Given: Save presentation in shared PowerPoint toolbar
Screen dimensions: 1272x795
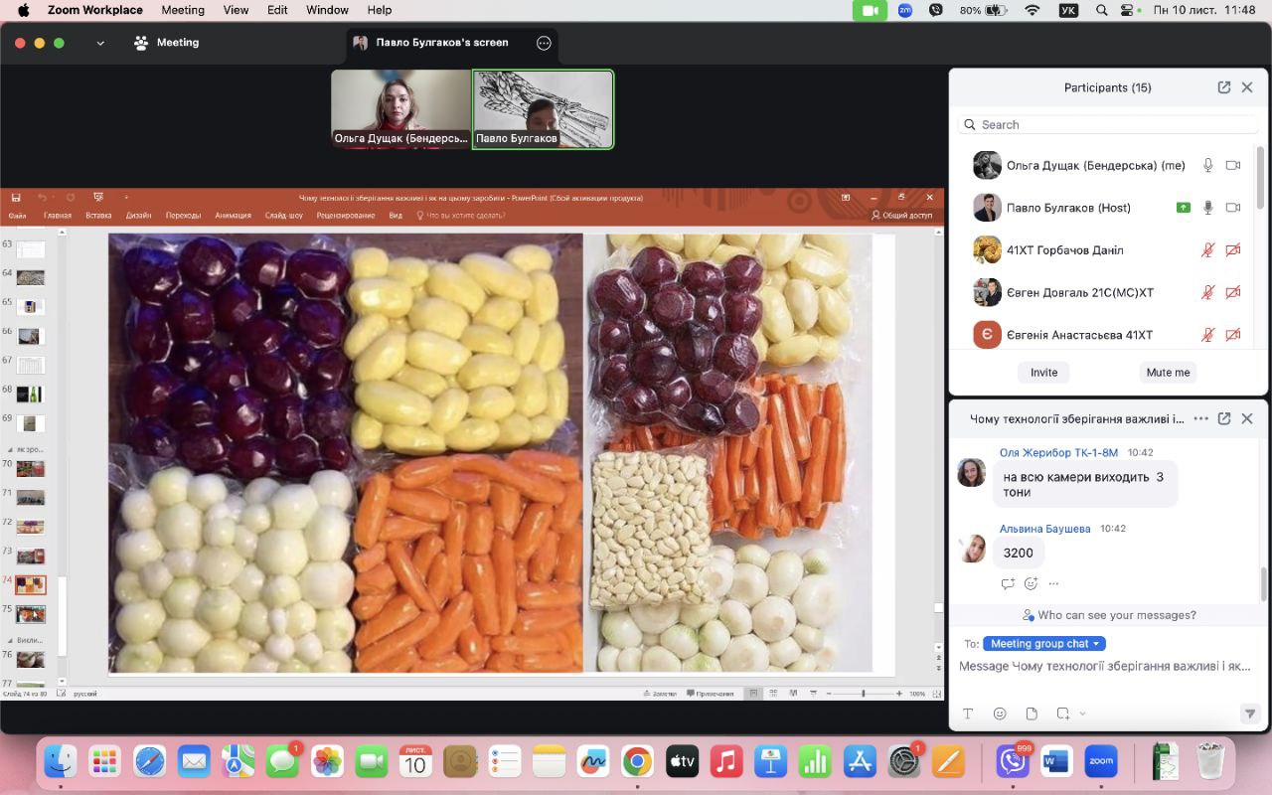Looking at the screenshot, I should click(x=16, y=198).
